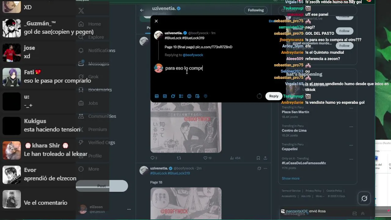This screenshot has height=220, width=391.
Task: Open Profile from the sidebar
Action: [90, 156]
